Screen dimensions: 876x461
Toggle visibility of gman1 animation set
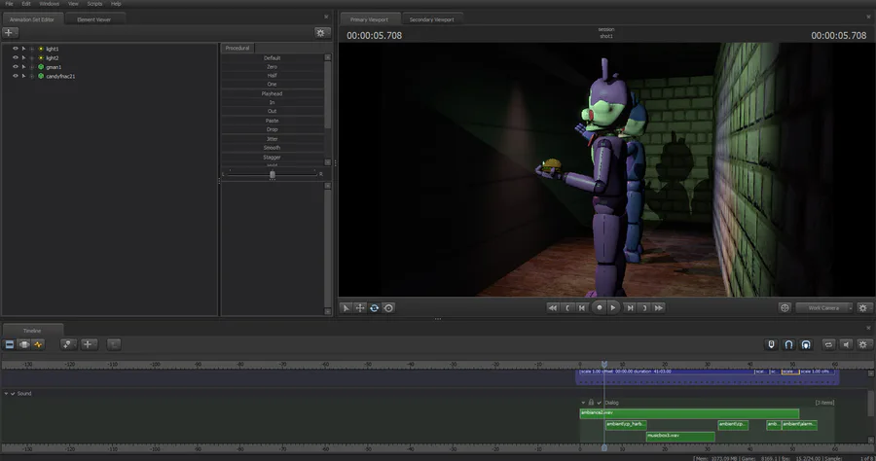pos(15,67)
